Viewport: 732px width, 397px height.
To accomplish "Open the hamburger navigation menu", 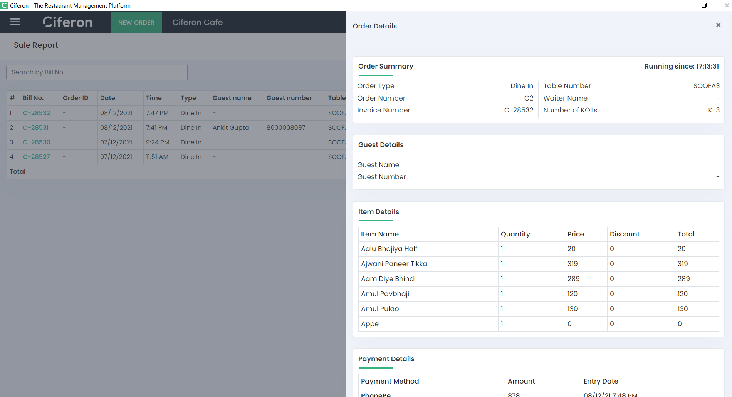I will point(15,22).
